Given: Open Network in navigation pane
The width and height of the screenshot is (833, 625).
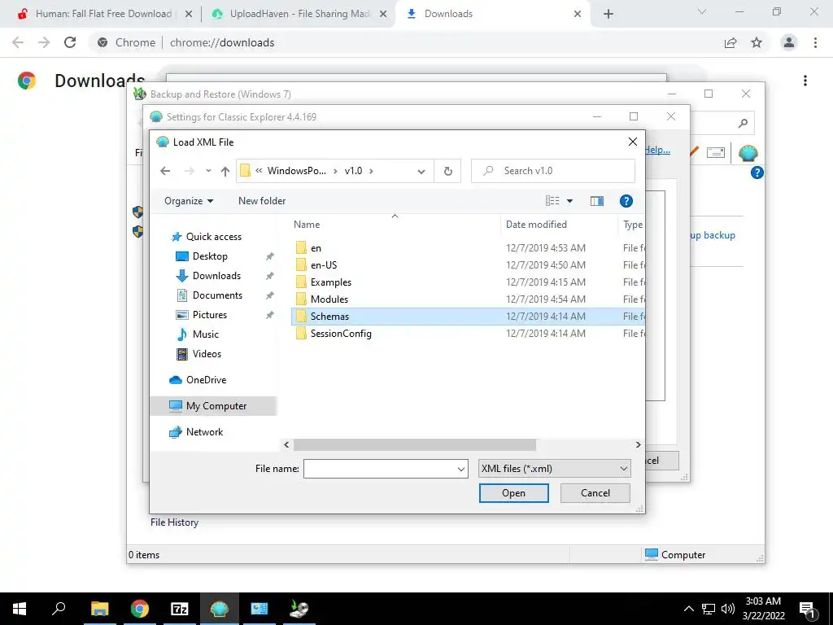Looking at the screenshot, I should (204, 432).
